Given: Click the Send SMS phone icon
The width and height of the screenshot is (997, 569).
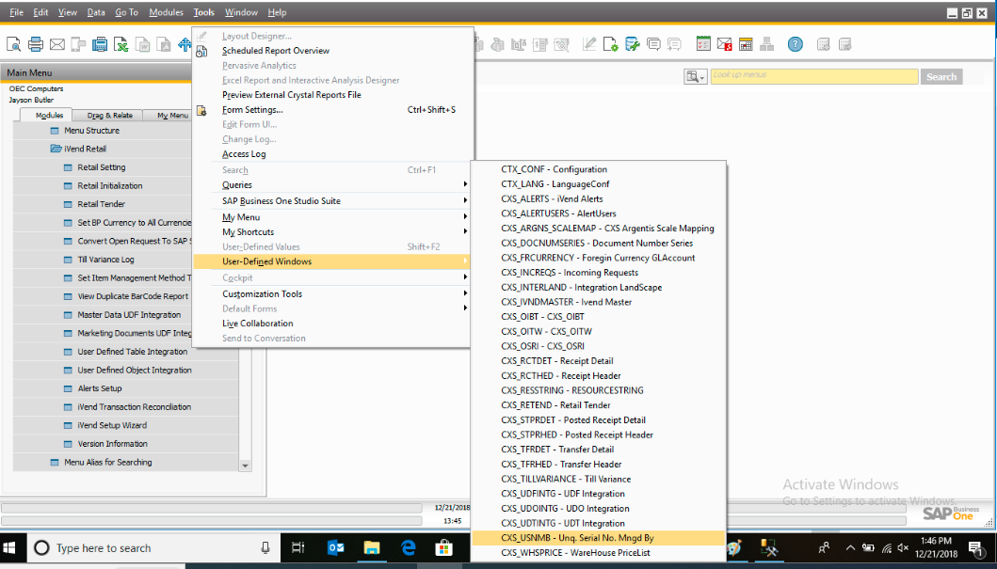Looking at the screenshot, I should click(x=78, y=44).
